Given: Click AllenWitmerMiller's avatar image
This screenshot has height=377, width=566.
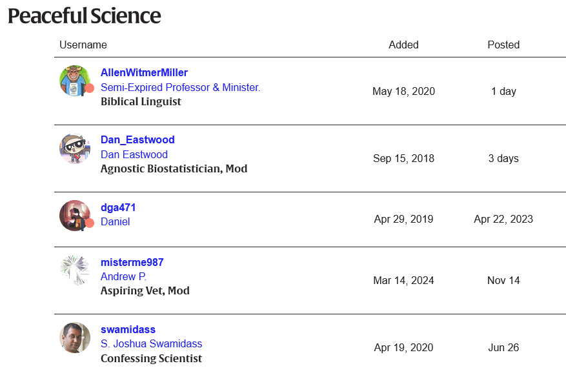Looking at the screenshot, I should (x=74, y=80).
